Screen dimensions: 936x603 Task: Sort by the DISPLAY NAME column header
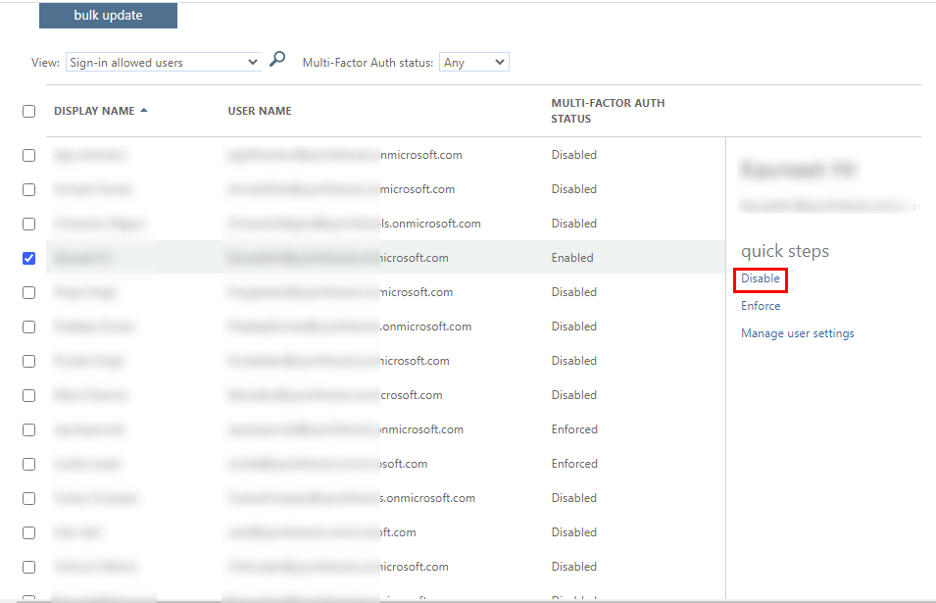[x=94, y=111]
